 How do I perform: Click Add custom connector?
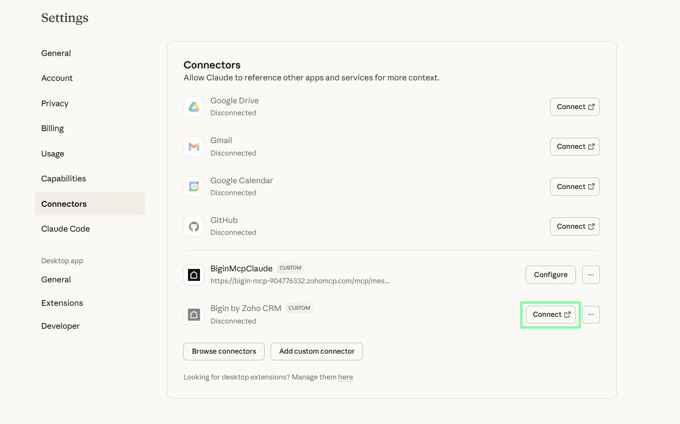point(317,351)
